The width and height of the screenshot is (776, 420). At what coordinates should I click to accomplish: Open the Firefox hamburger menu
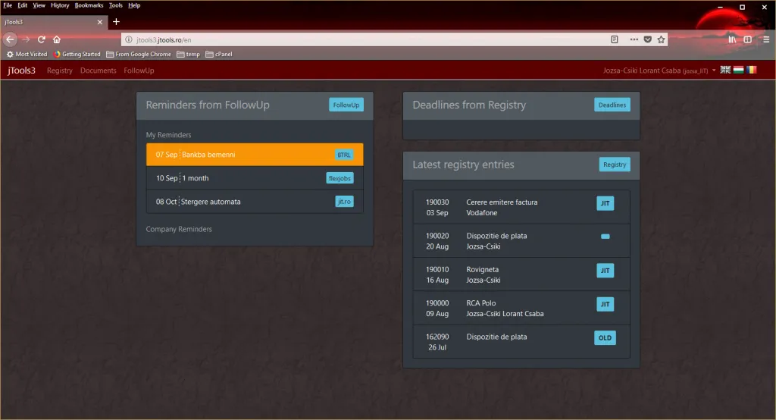click(766, 39)
